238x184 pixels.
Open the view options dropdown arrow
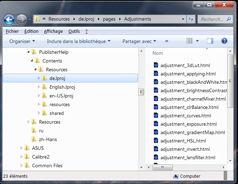pos(197,41)
